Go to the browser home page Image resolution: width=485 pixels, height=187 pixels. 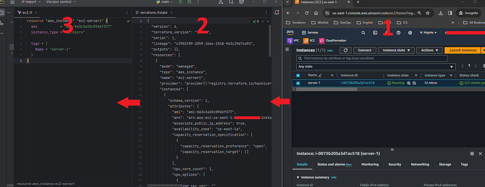tap(316, 13)
